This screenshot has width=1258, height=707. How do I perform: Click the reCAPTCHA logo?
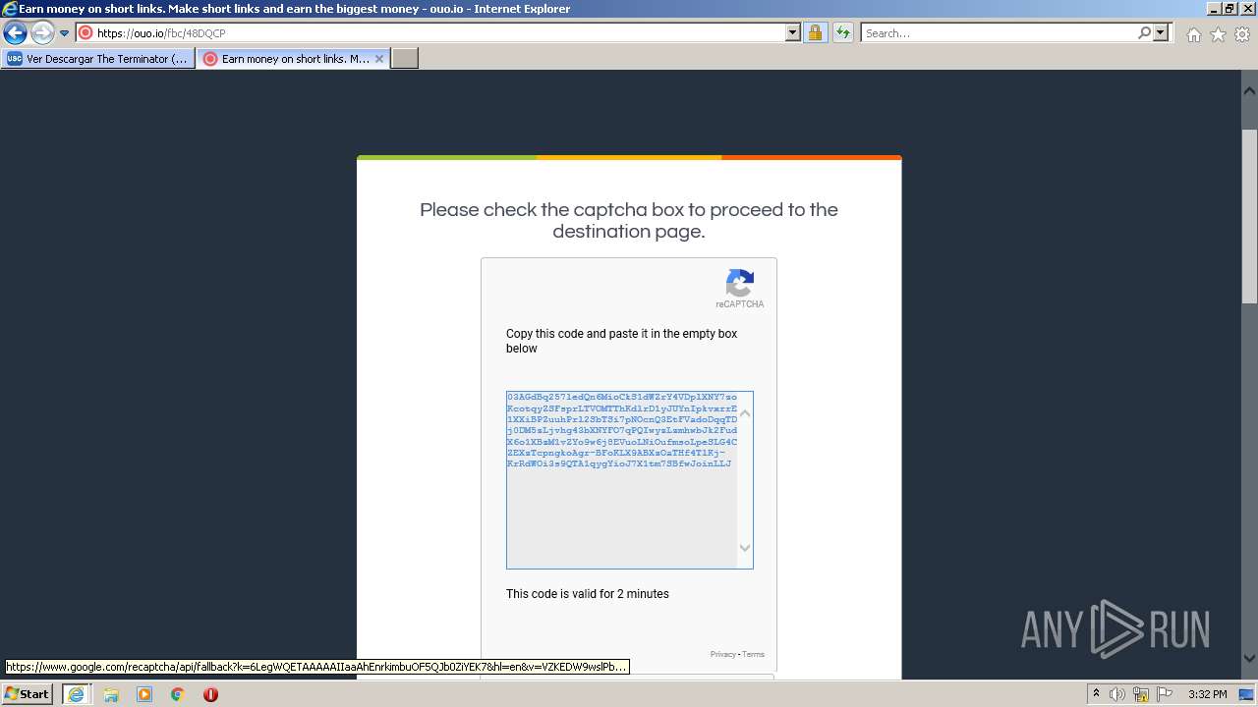pyautogui.click(x=739, y=284)
